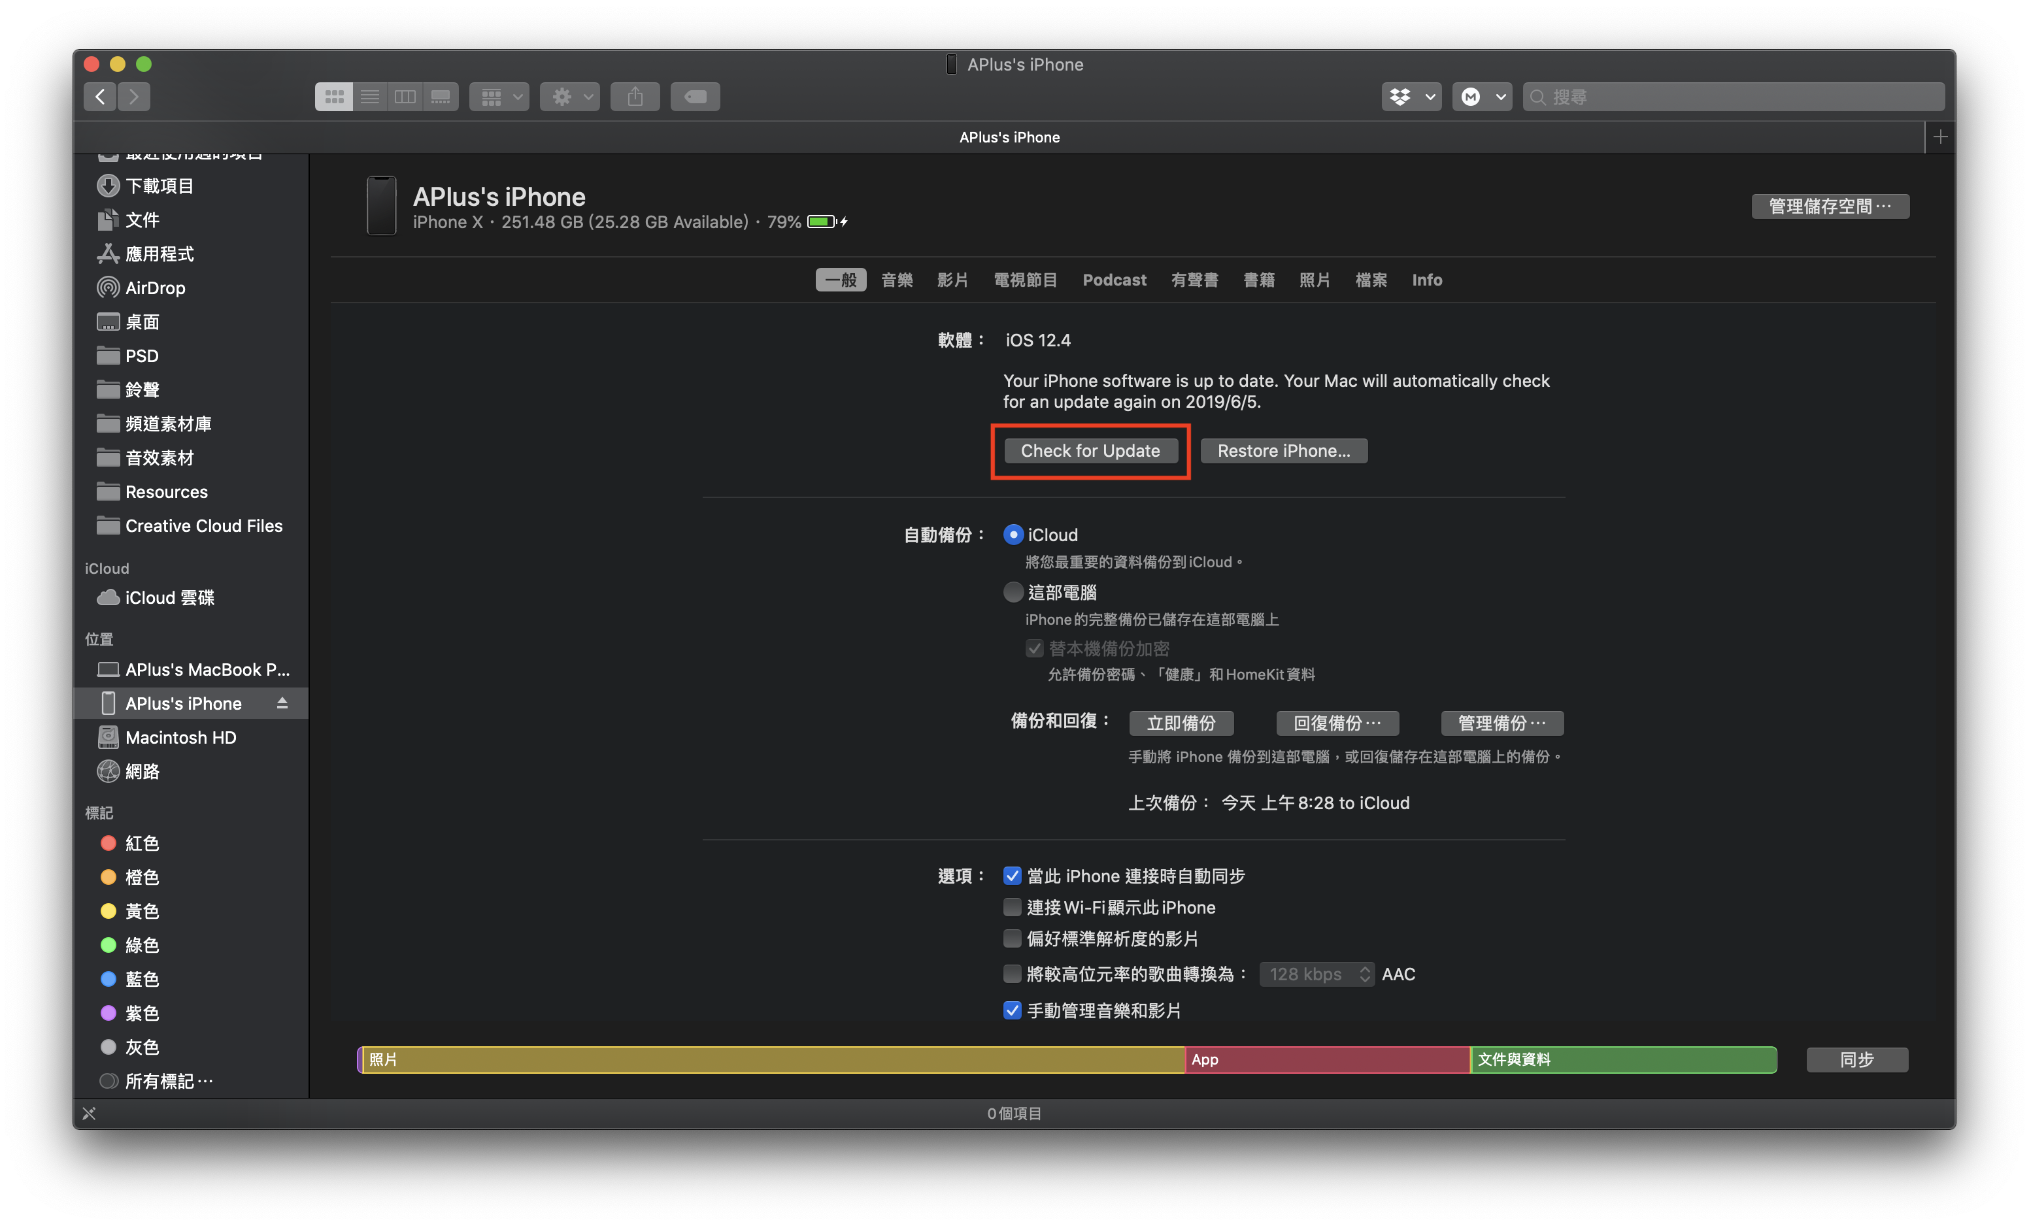This screenshot has width=2029, height=1226.
Task: Click 管理儲存空間 button
Action: click(1830, 206)
